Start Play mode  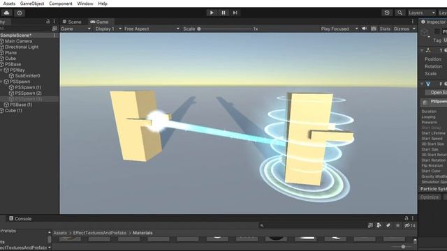(x=212, y=13)
